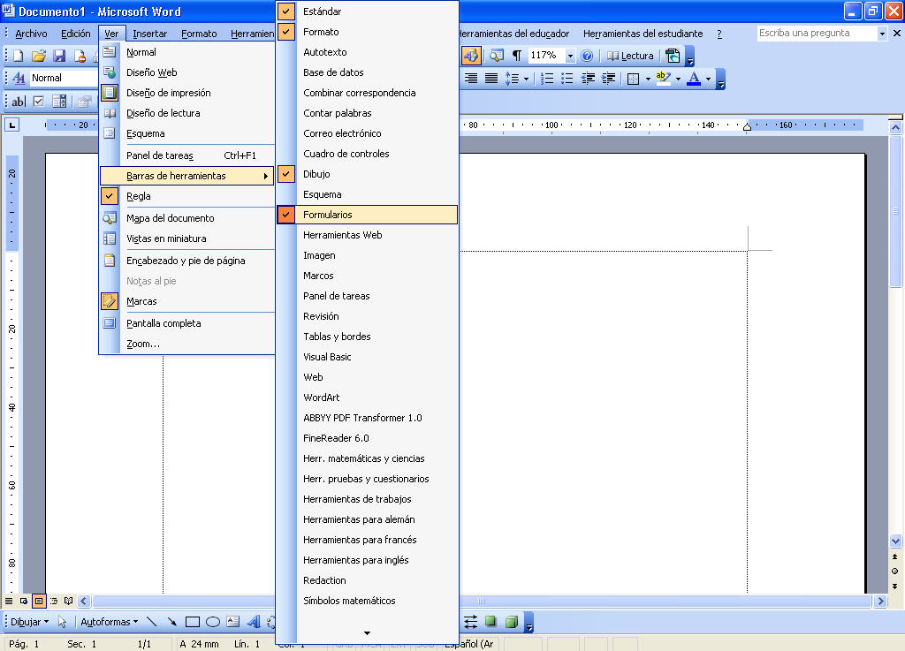Apply the blue font color A button

tap(694, 79)
